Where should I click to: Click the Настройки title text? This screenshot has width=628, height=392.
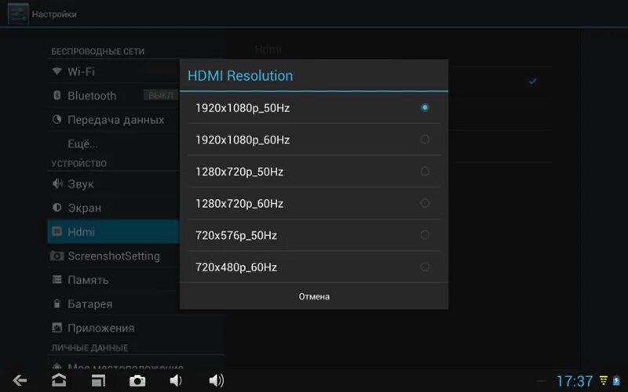[x=54, y=14]
